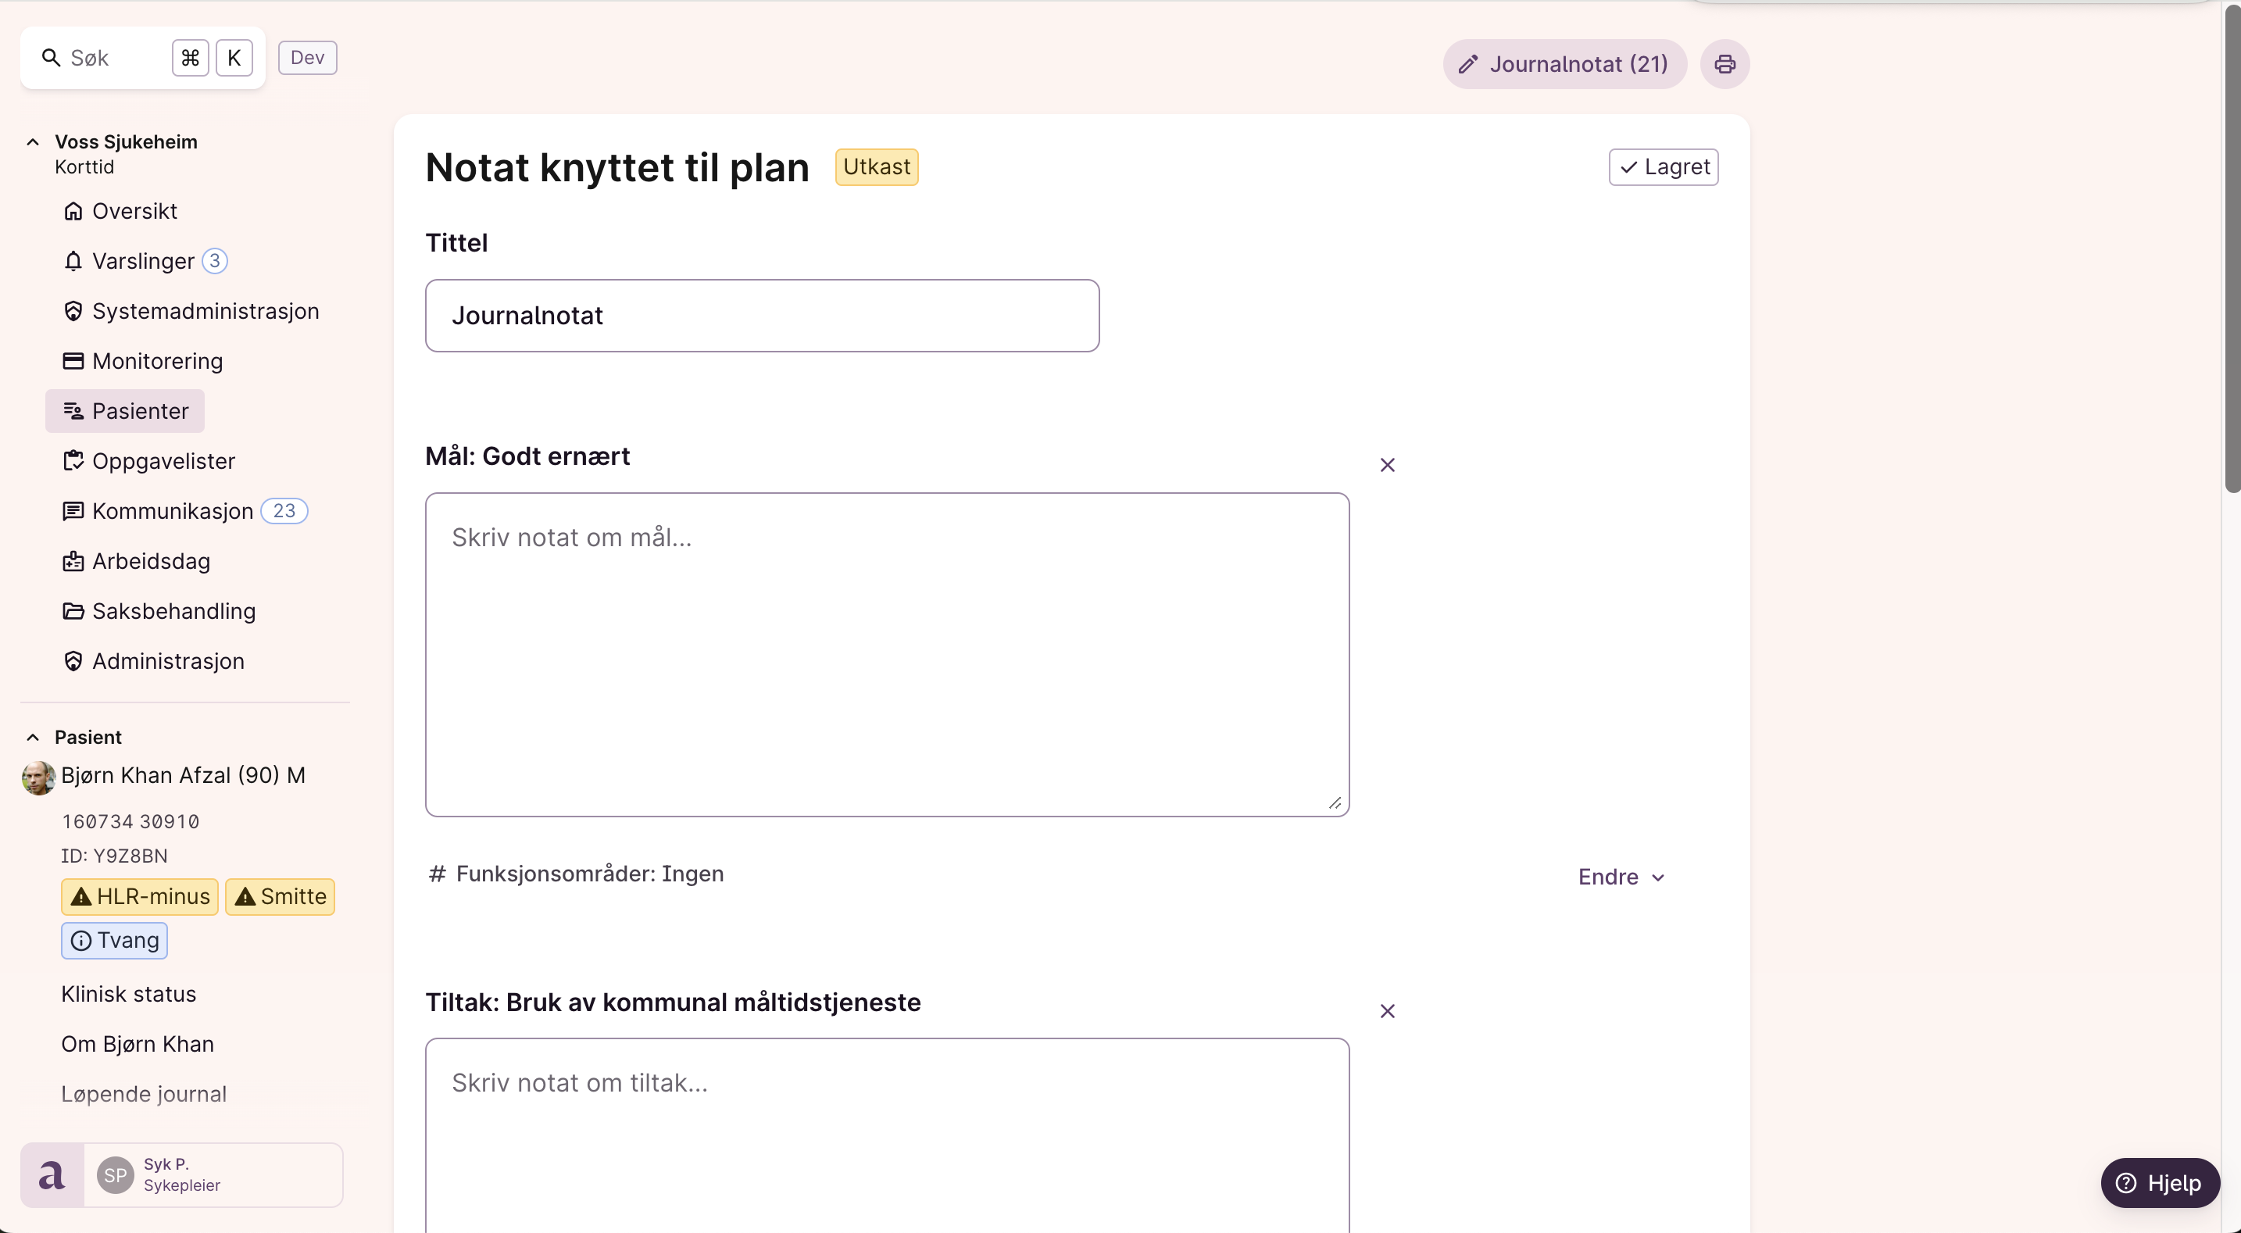Viewport: 2241px width, 1233px height.
Task: Expand the Endre dropdown for Funksjonsområder
Action: (x=1621, y=876)
